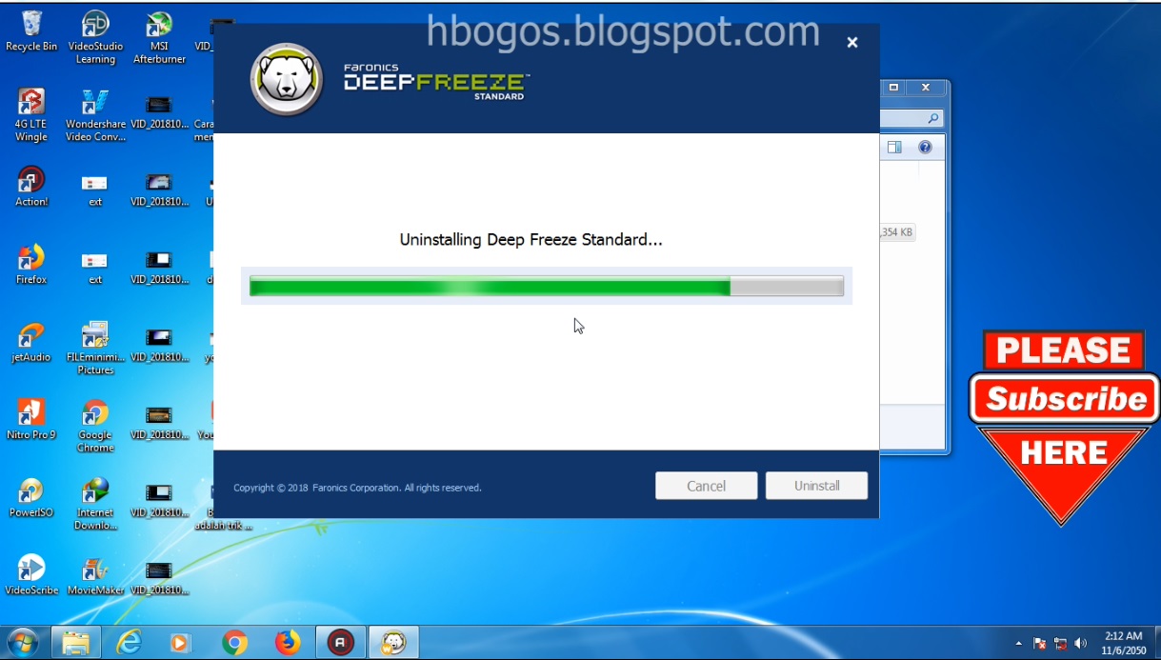Mute audio via the volume tray icon
Screen dimensions: 1161x660
click(1081, 643)
